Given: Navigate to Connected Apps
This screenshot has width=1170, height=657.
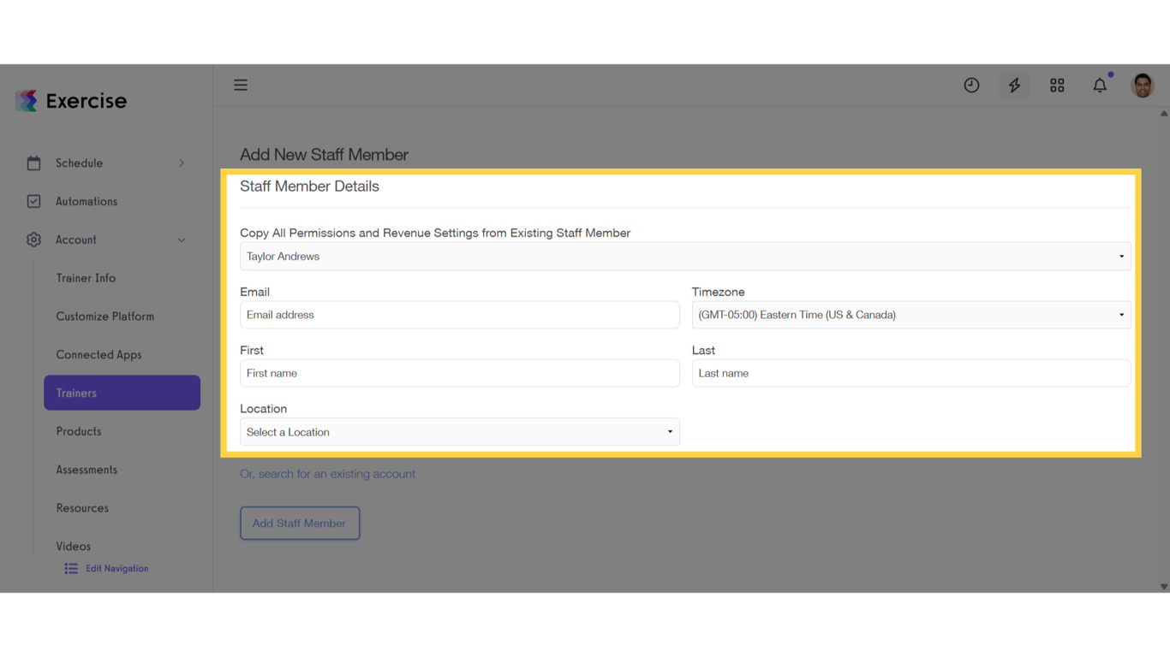Looking at the screenshot, I should click(x=98, y=354).
